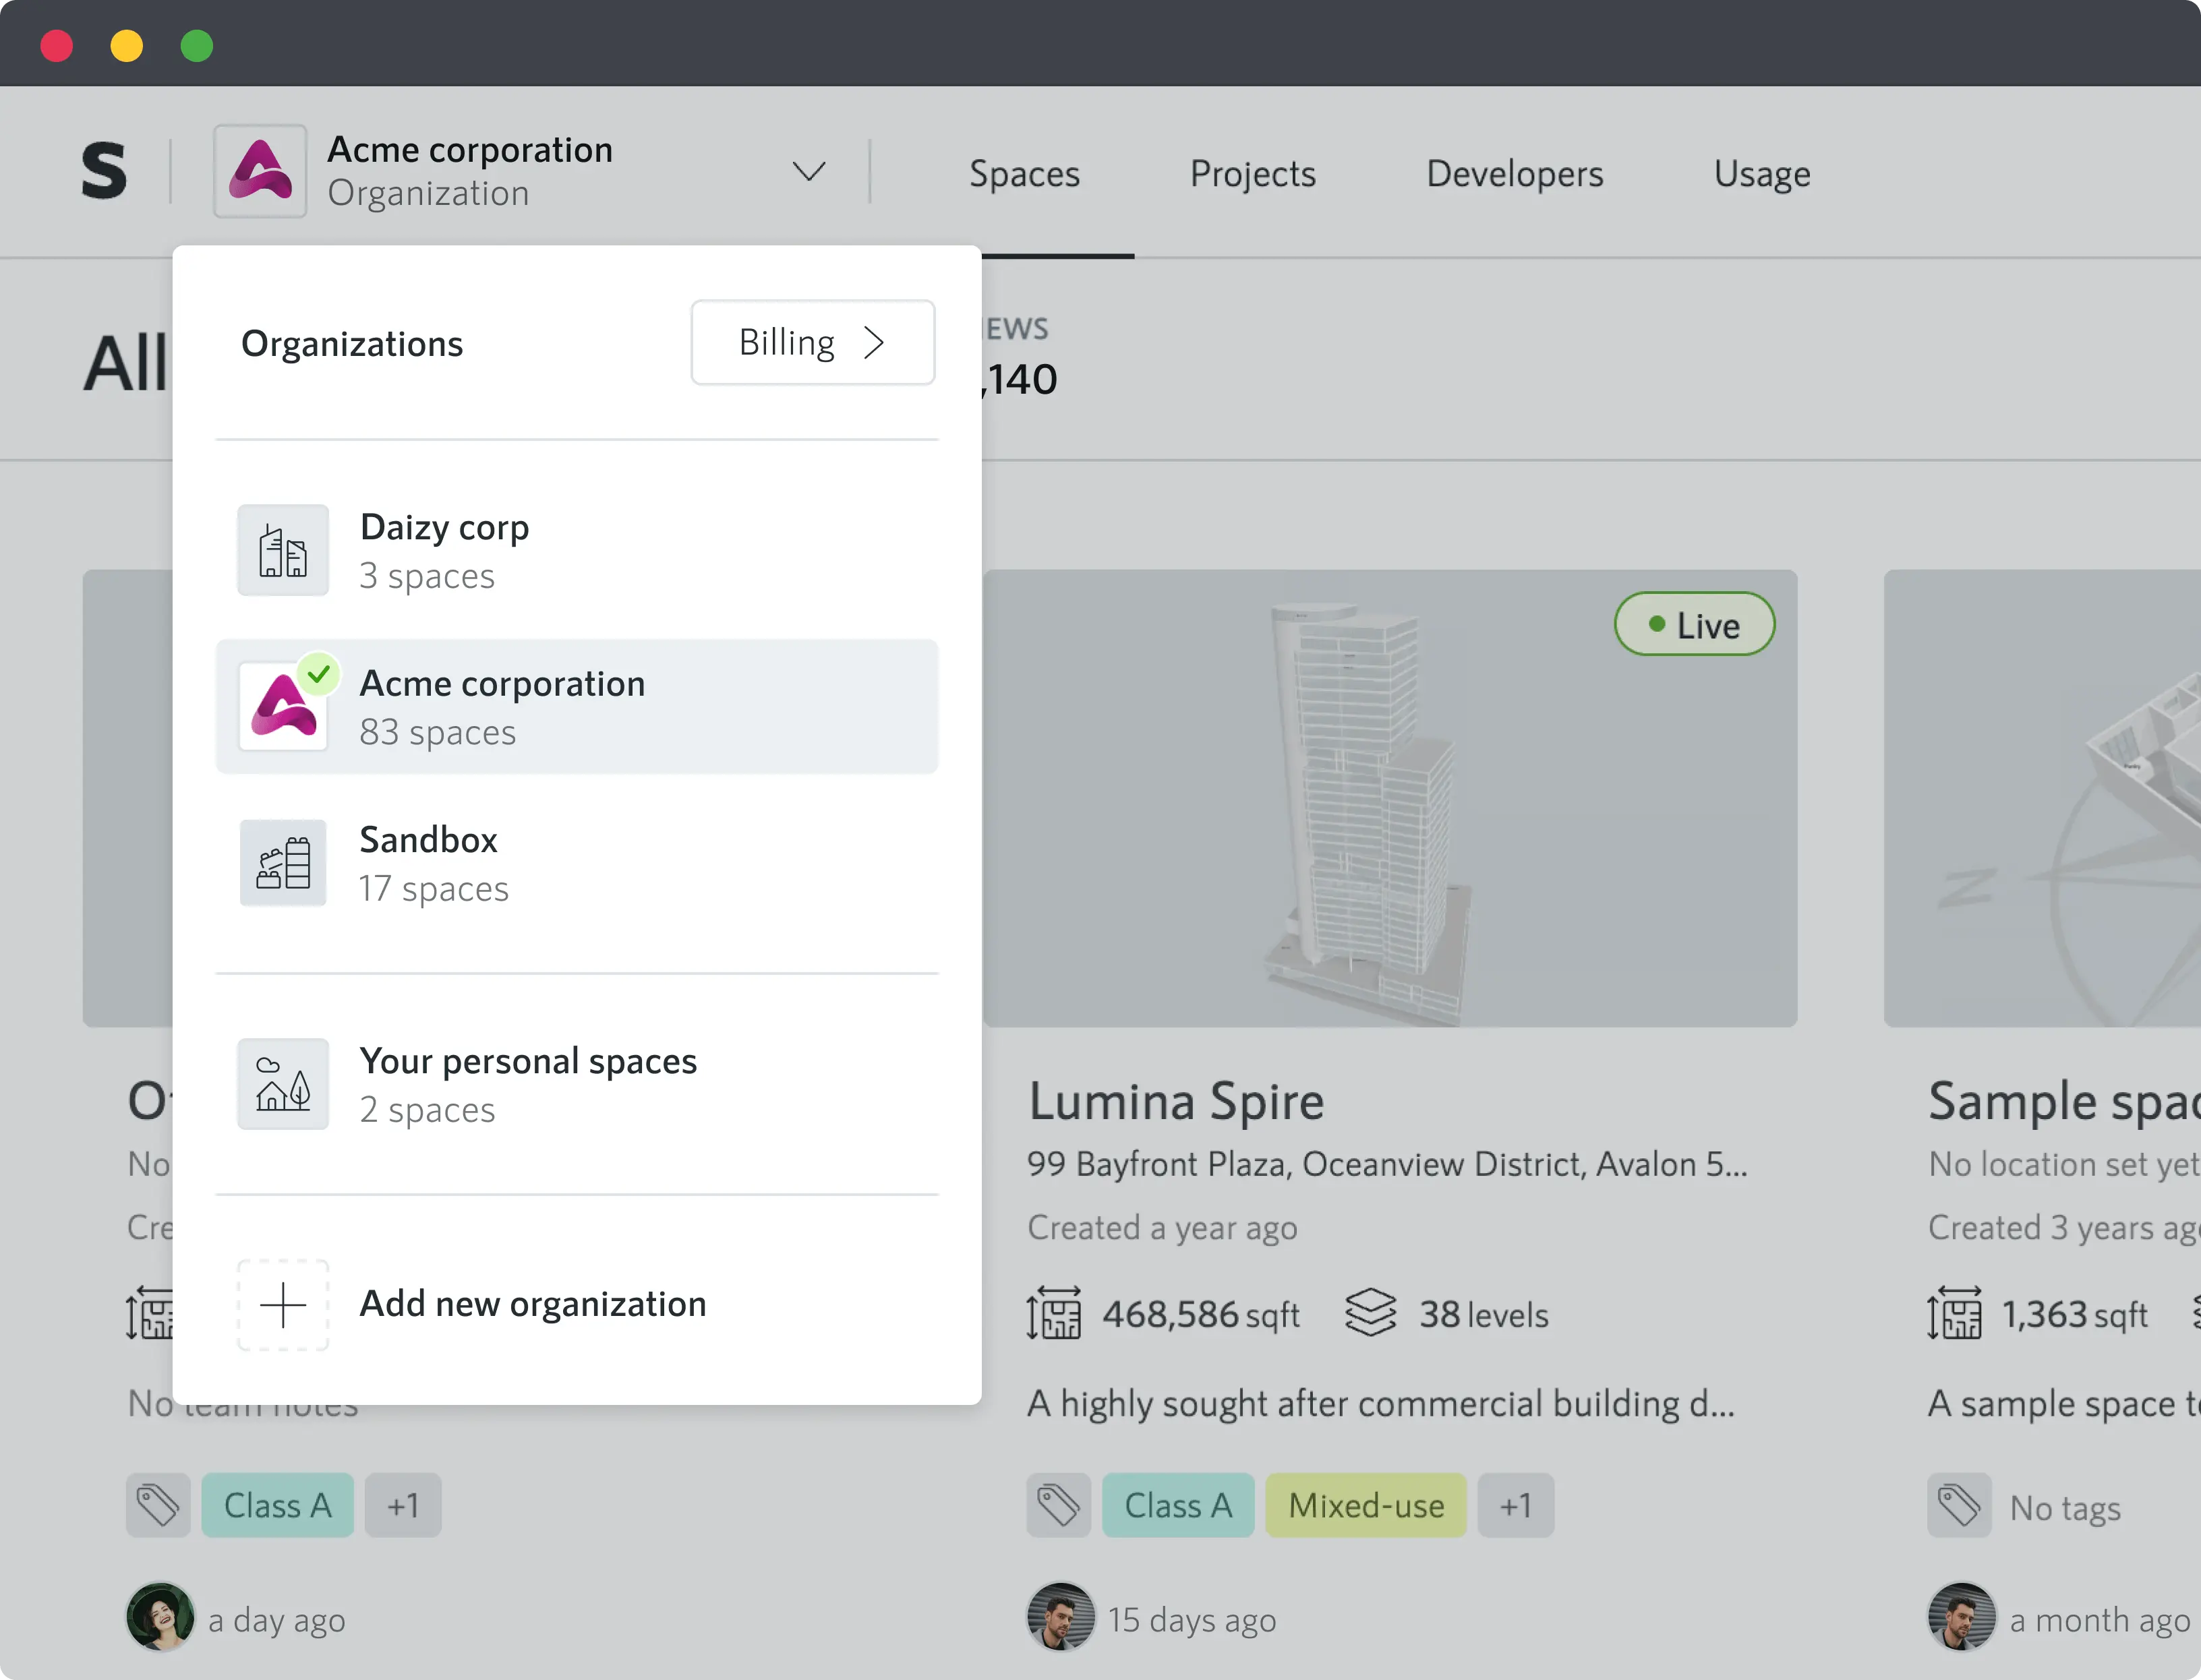This screenshot has height=1680, width=2201.
Task: Click the tag icon on the first card
Action: point(158,1505)
